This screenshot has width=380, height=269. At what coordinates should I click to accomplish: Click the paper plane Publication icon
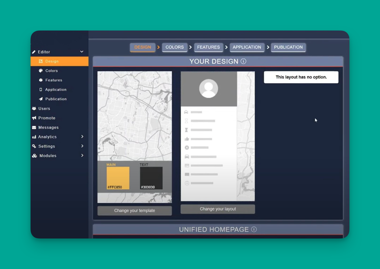point(41,99)
